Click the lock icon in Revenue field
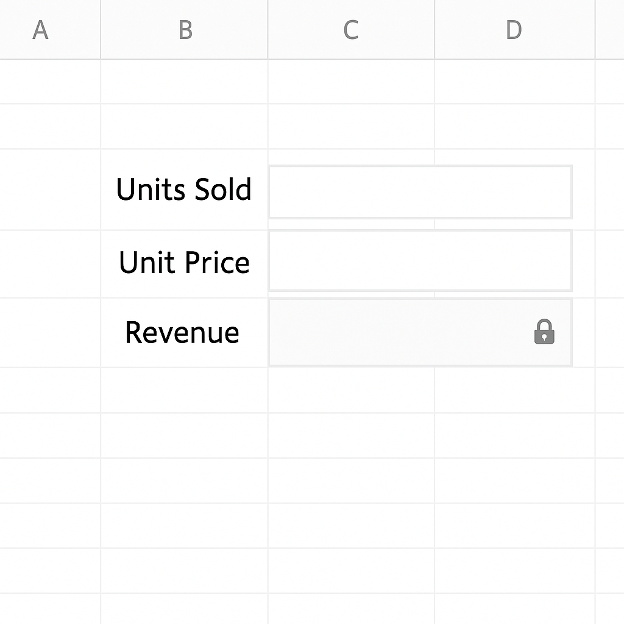Screen dimensions: 624x624 tap(544, 331)
